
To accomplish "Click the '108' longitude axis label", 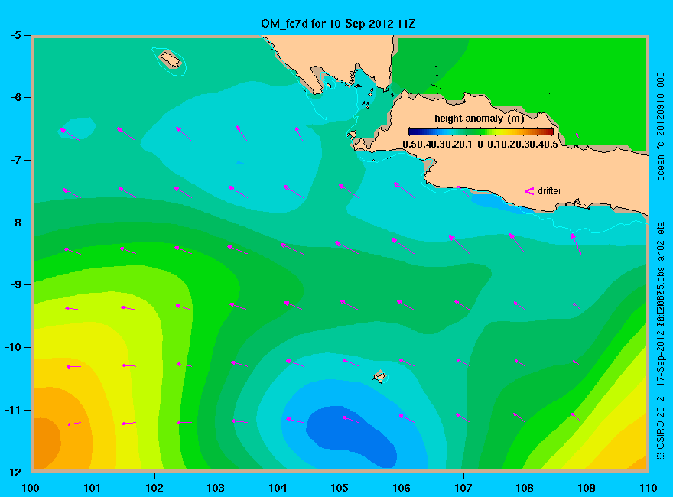I will (x=525, y=488).
